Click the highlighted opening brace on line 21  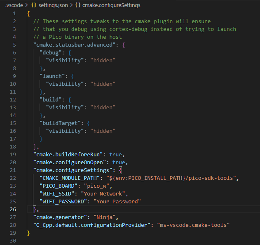(x=120, y=170)
